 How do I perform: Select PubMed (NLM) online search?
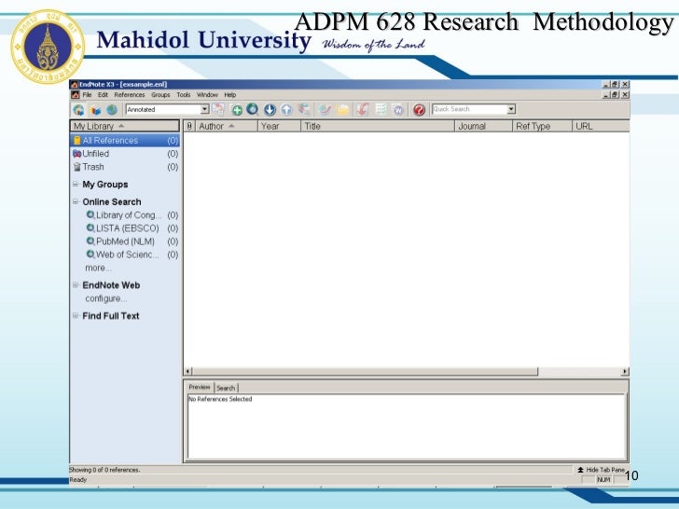132,241
